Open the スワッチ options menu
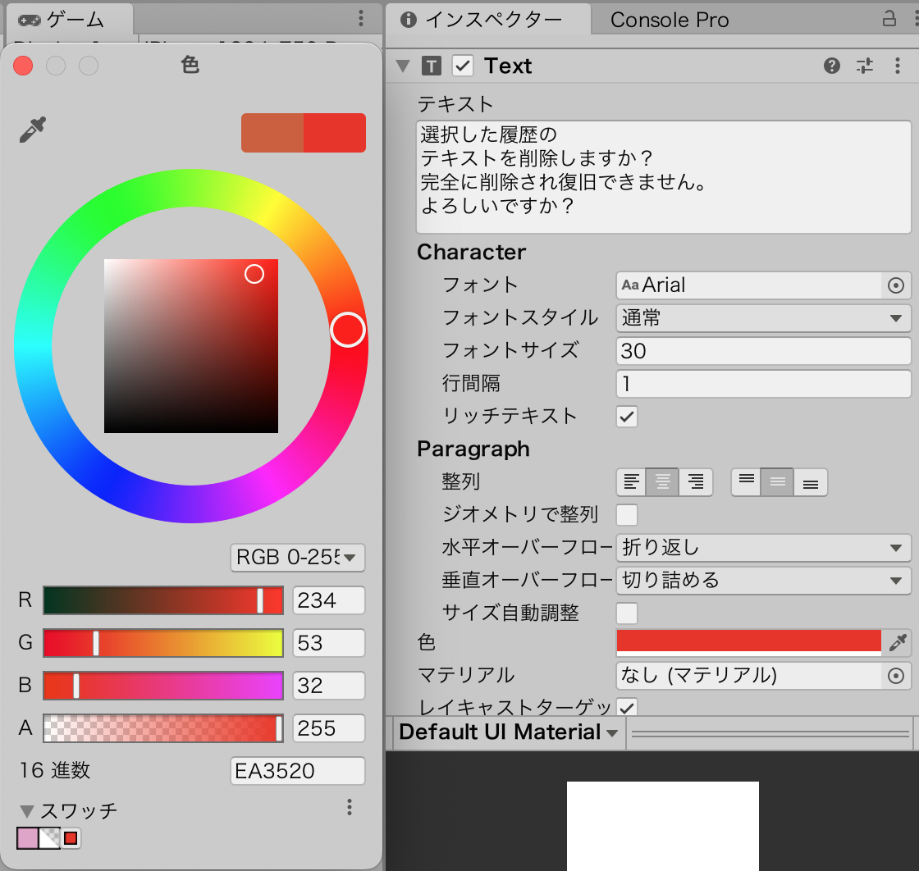The width and height of the screenshot is (919, 871). click(x=349, y=808)
